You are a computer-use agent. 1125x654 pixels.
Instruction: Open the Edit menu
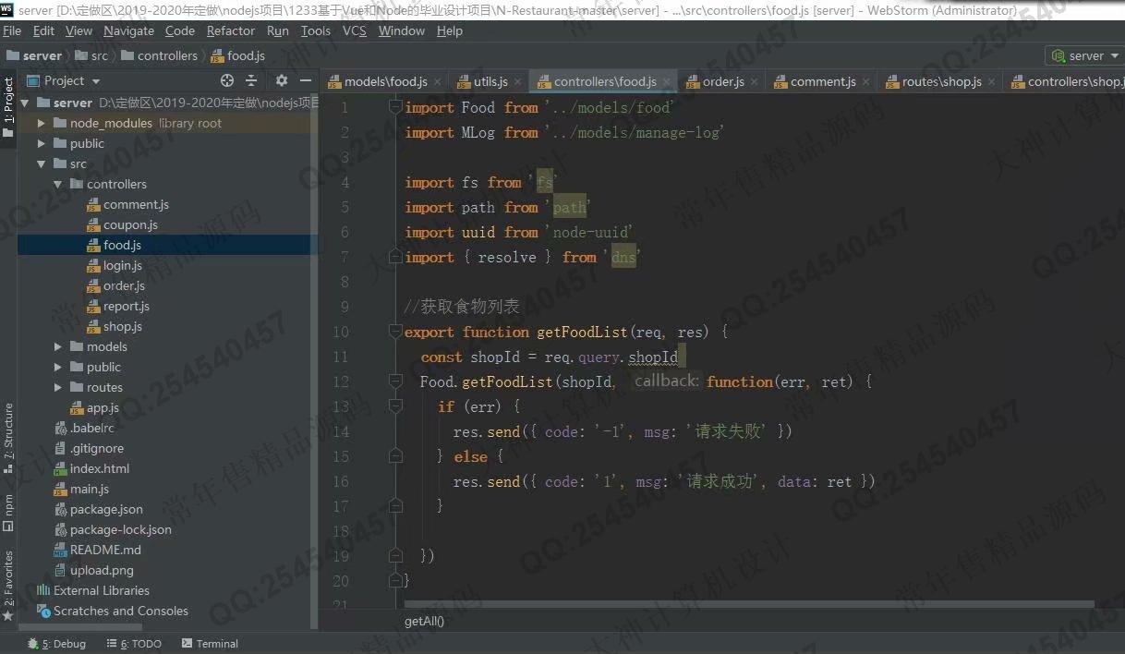tap(43, 30)
